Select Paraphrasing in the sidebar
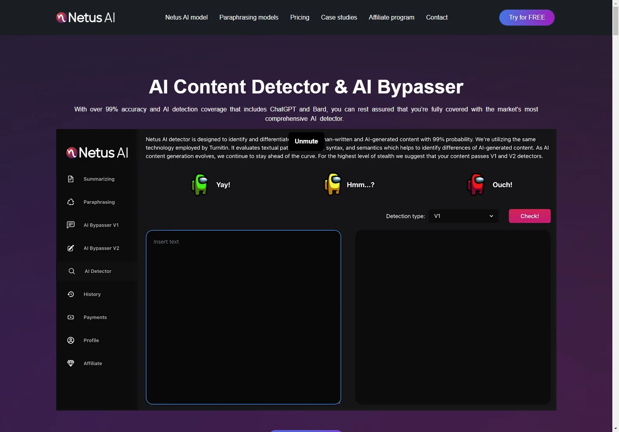Image resolution: width=619 pixels, height=432 pixels. pyautogui.click(x=99, y=202)
